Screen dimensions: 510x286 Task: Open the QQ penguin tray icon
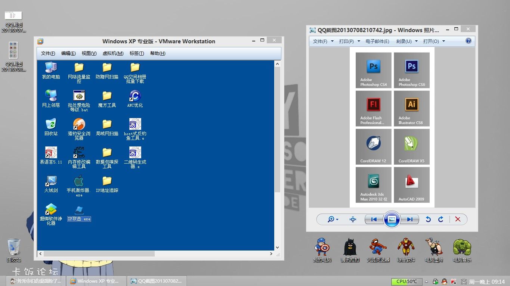[x=444, y=282]
